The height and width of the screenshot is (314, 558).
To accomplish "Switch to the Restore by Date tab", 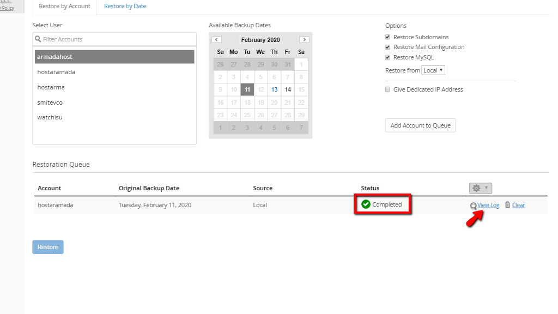I will 125,6.
